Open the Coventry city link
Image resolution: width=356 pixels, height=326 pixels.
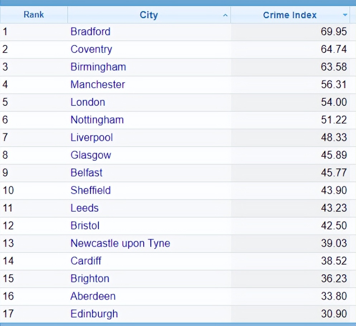tap(91, 49)
